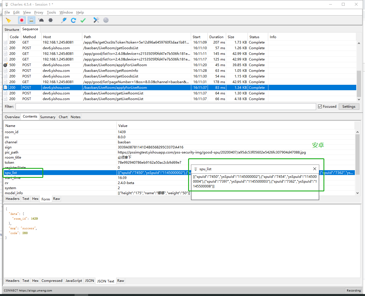Viewport: 365px width, 296px height.
Task: Switch to the Structure tab
Action: tap(12, 29)
